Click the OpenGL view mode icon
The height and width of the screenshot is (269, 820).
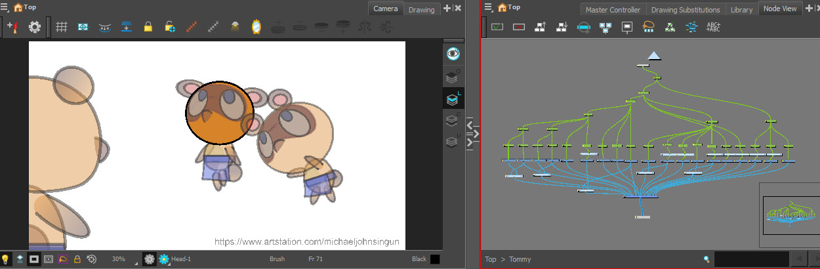49,259
